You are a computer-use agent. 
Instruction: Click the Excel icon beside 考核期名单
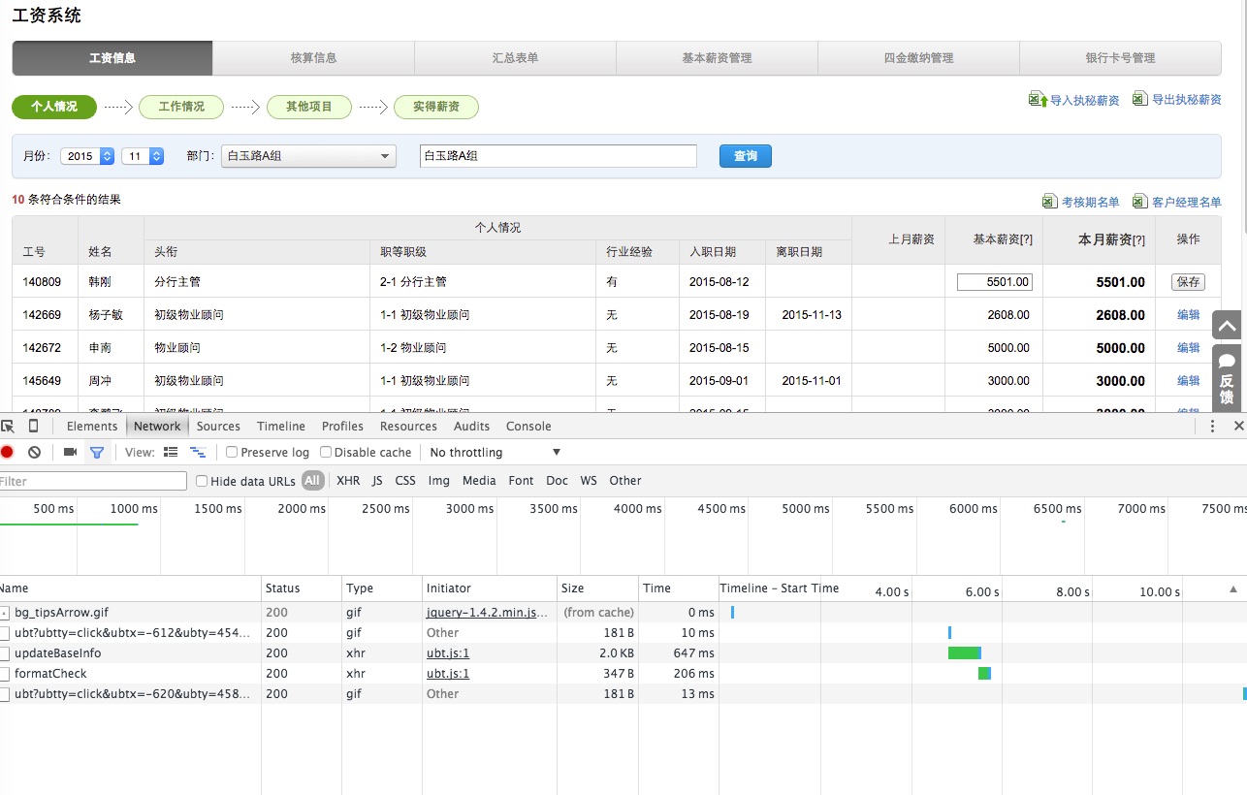[1049, 201]
